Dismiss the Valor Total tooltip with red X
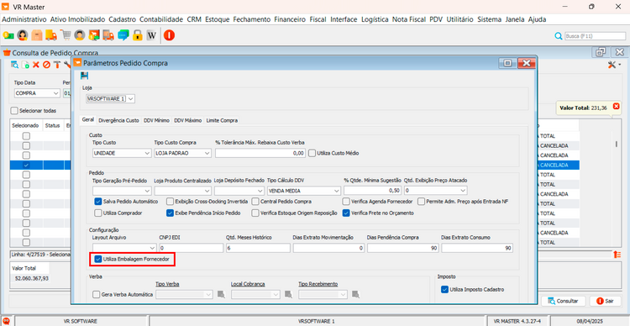630x326 pixels. coord(616,106)
